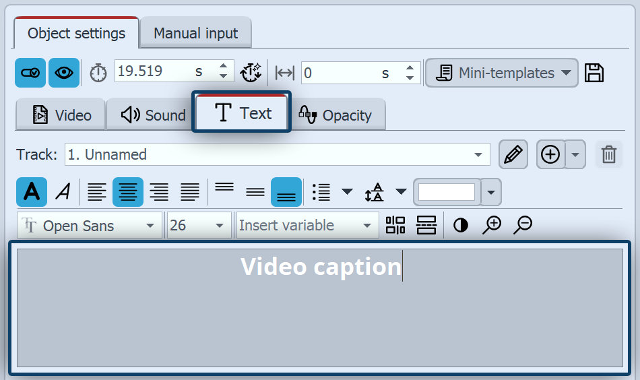Increase duration with the up stepper arrow
This screenshot has height=380, width=640.
pyautogui.click(x=223, y=66)
